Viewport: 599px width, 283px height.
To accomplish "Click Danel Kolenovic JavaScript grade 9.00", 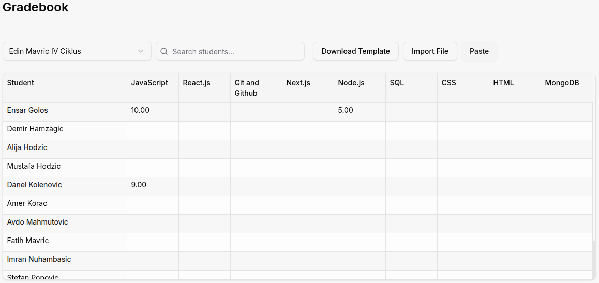I will pyautogui.click(x=139, y=185).
